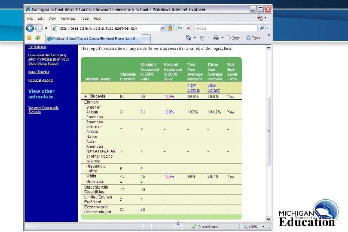348x232 pixels.
Task: Open the Print dropdown arrow
Action: 222,38
